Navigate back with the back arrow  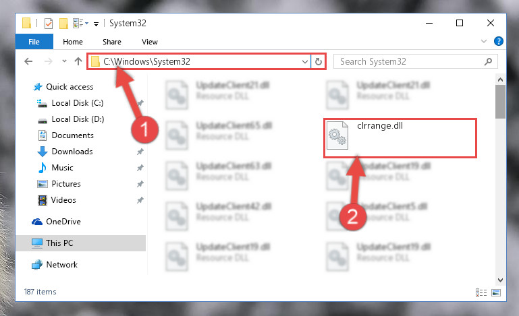coord(28,61)
